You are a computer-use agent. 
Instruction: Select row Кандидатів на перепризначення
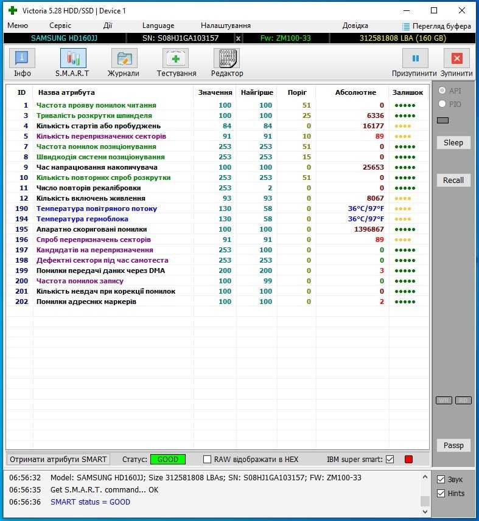click(217, 250)
